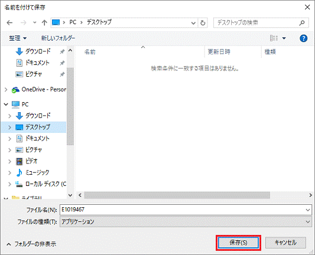Collapse folders with フォルダーの非表示

(31, 244)
